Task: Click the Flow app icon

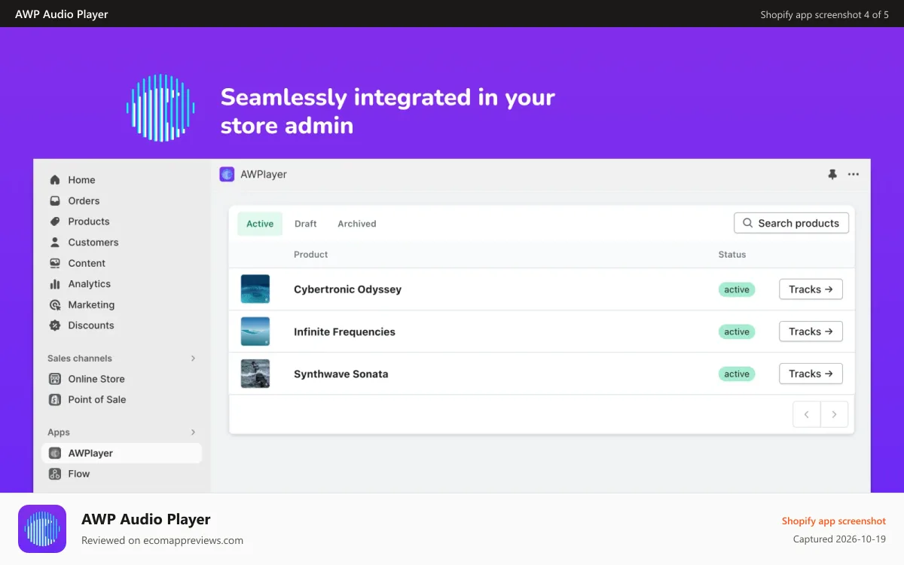Action: coord(55,474)
